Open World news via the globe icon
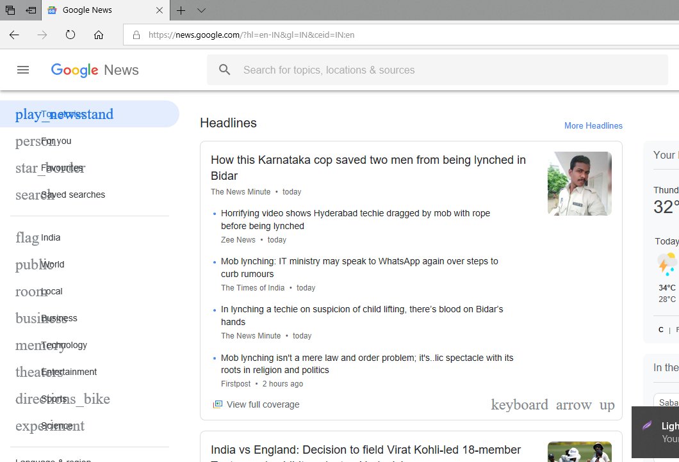The image size is (679, 462). [28, 264]
